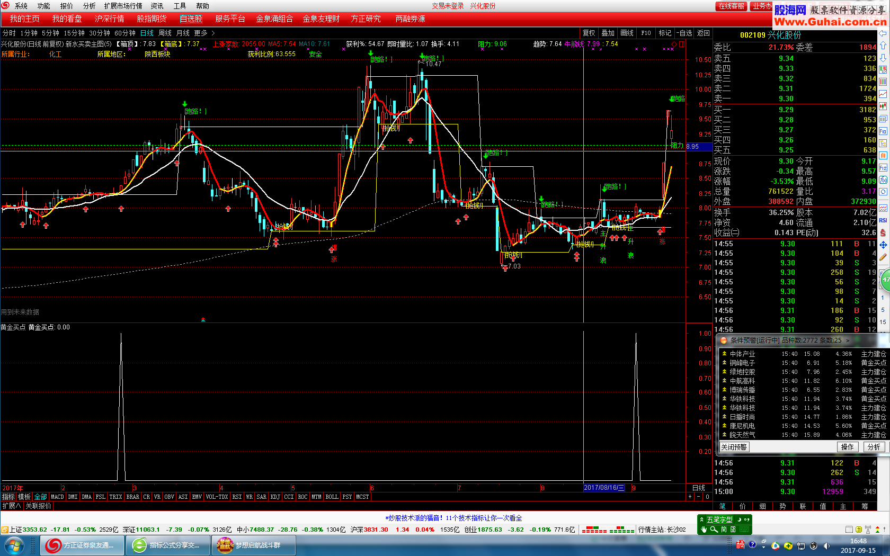
Task: Open the Windows Start orb
Action: click(x=14, y=545)
